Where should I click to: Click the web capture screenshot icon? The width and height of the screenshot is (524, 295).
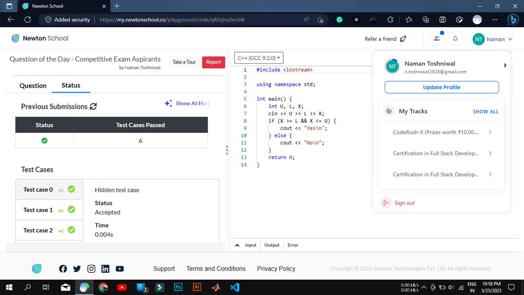[459, 20]
